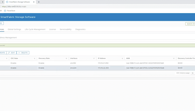Screen dimensions: 195x111
Task: Sort by CDC State column header
Action: point(14,58)
